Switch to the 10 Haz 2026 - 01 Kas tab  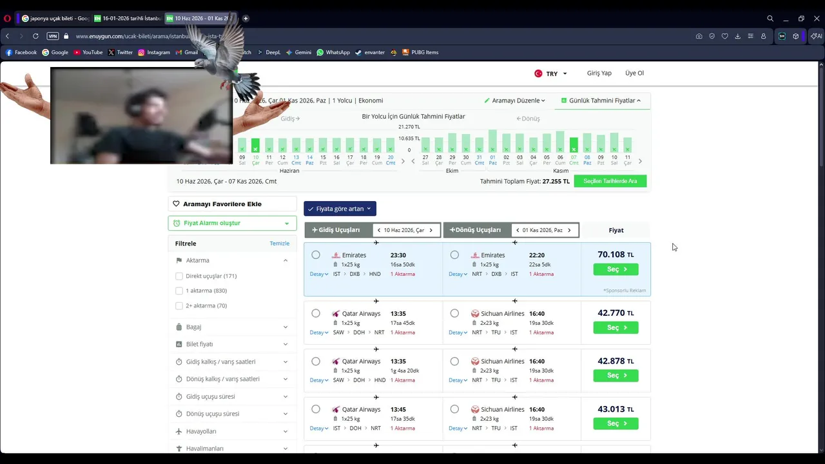coord(200,19)
